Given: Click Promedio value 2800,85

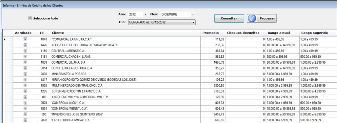Looking at the screenshot, I should pos(213,85).
